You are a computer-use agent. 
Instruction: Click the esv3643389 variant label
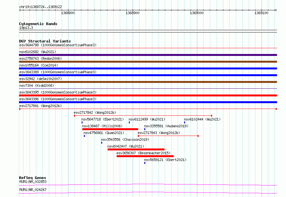coord(58,72)
